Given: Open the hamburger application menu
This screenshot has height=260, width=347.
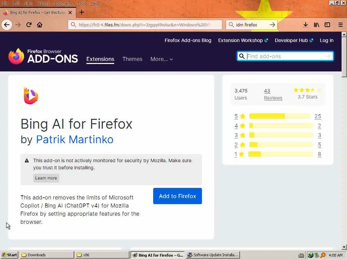Looking at the screenshot, I should tap(341, 25).
